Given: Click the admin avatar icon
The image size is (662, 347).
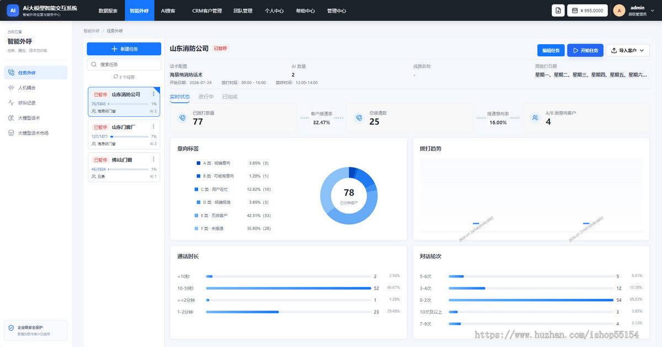Looking at the screenshot, I should coord(619,10).
